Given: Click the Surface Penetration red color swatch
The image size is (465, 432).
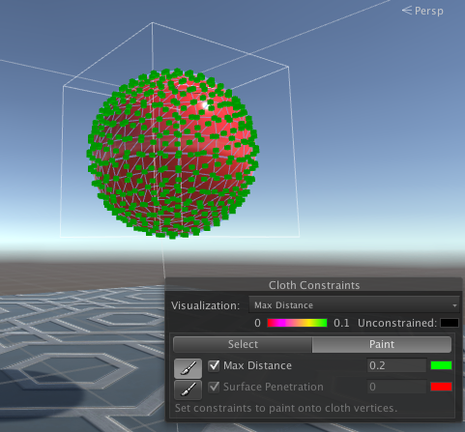Looking at the screenshot, I should [x=441, y=387].
